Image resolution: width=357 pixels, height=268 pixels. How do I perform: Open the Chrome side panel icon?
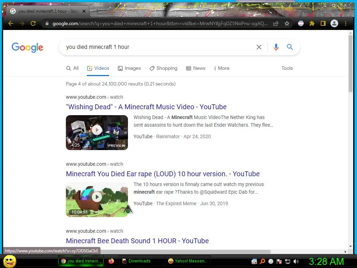(323, 23)
